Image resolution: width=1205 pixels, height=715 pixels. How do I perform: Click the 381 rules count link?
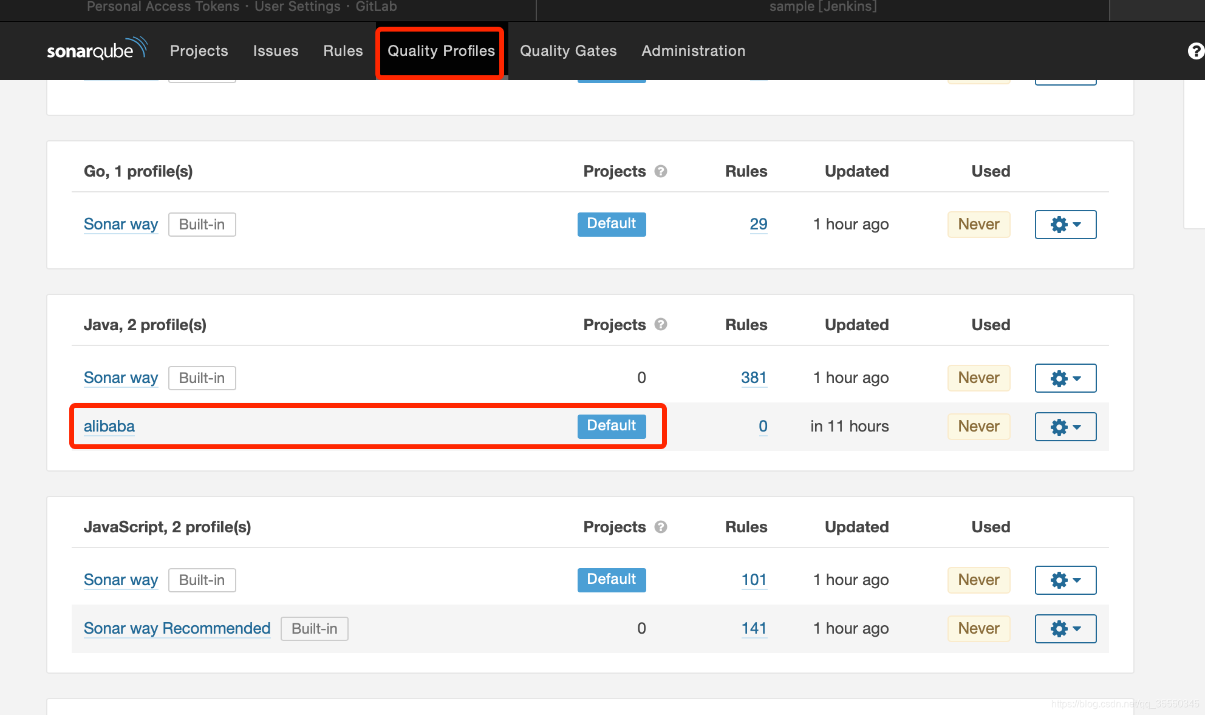[753, 378]
